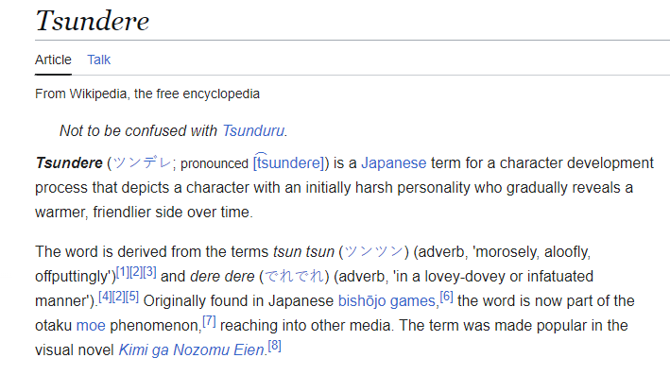670x392 pixels.
Task: Open the Kimi ga Nozomu Eien link
Action: pyautogui.click(x=192, y=350)
